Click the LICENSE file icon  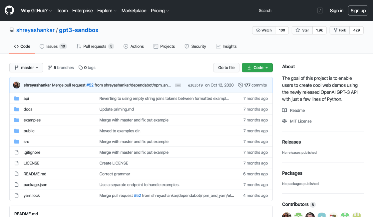pos(17,163)
